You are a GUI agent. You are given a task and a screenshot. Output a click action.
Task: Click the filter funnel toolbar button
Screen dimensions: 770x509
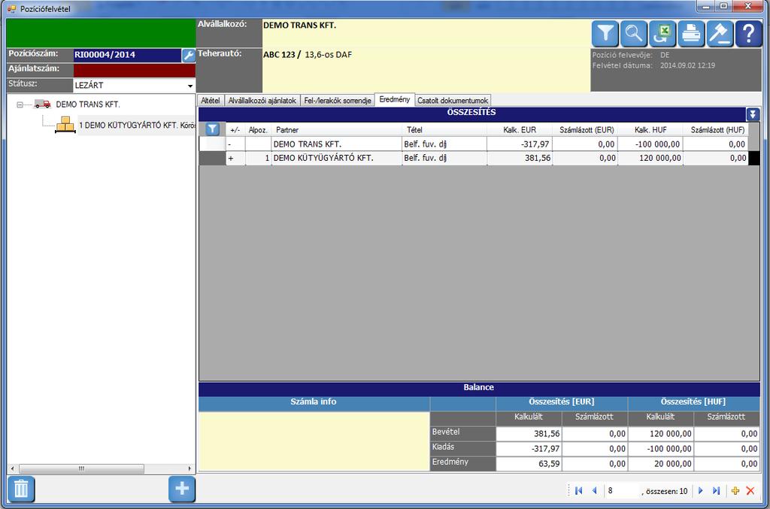point(605,34)
